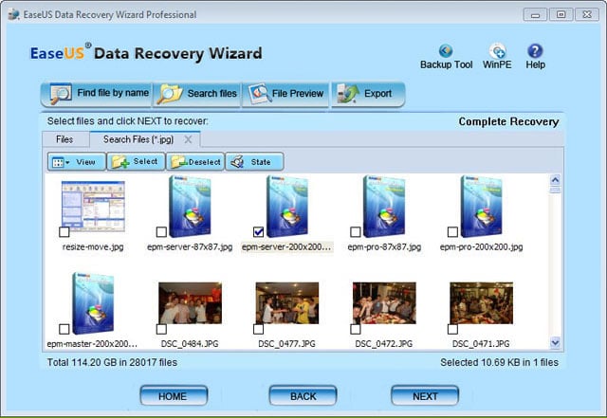Open the Backup Tool icon
607x418 pixels.
[446, 50]
